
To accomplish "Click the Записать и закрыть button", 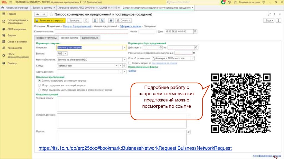I will 50,20.
